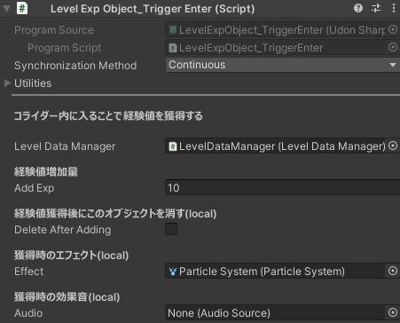The image size is (400, 323).
Task: Click the Delete After Adding label
Action: point(63,230)
